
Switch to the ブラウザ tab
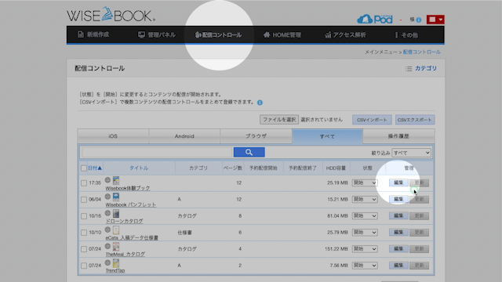(256, 136)
